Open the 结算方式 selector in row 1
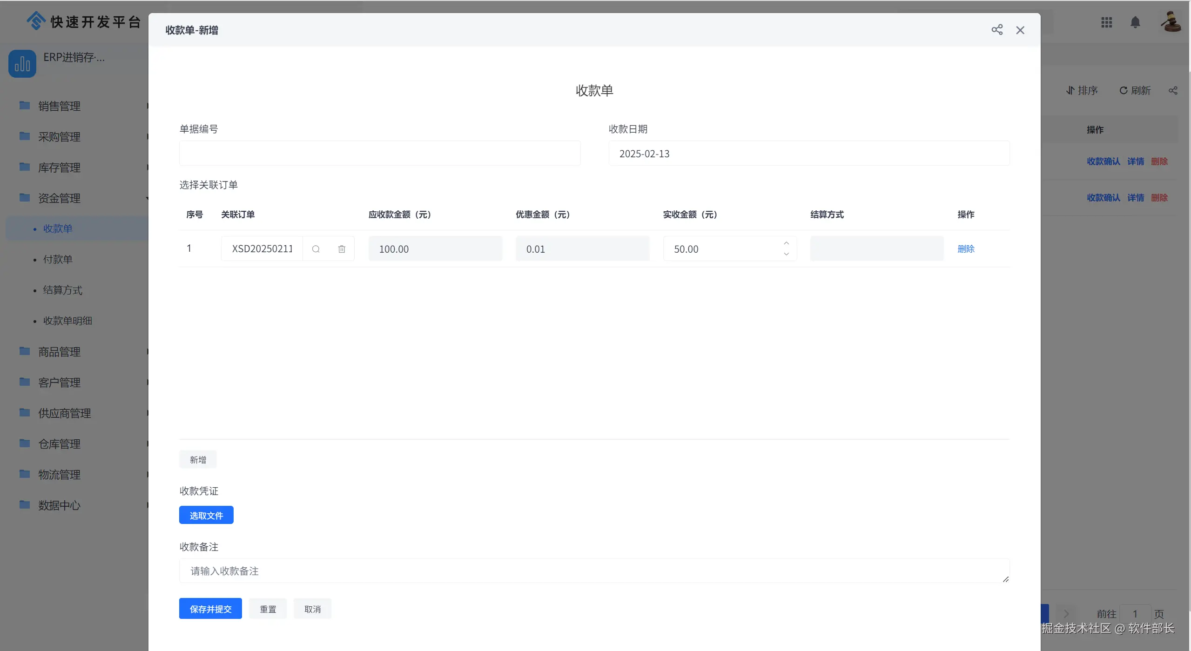This screenshot has width=1191, height=651. (x=876, y=249)
